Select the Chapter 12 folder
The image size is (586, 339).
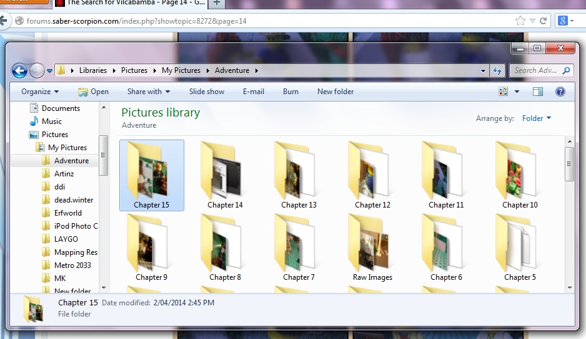[x=372, y=175]
